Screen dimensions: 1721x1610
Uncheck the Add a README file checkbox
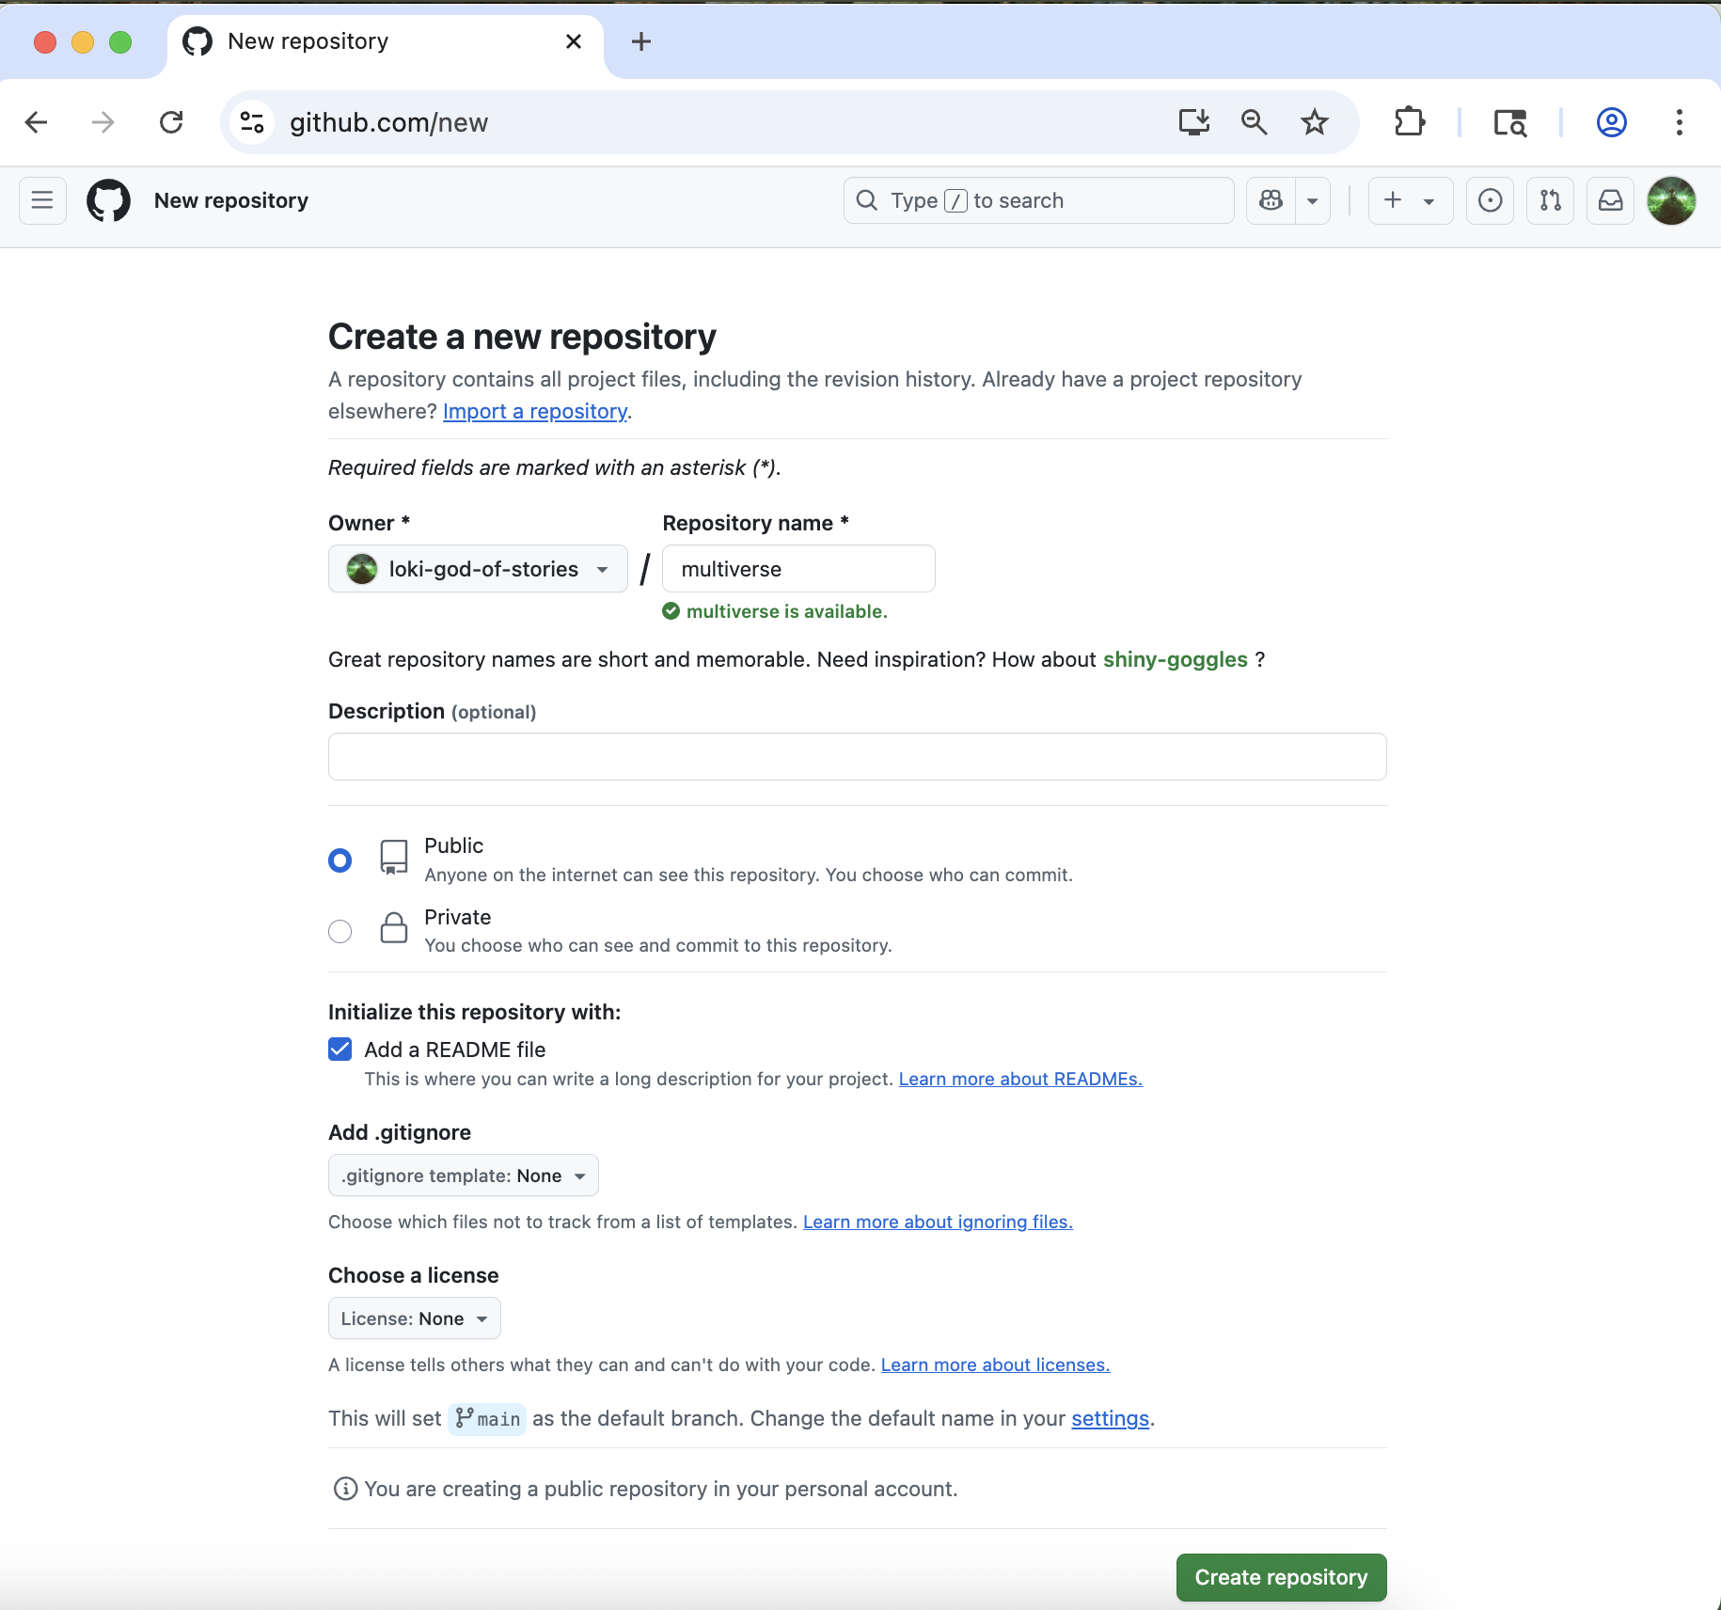340,1050
